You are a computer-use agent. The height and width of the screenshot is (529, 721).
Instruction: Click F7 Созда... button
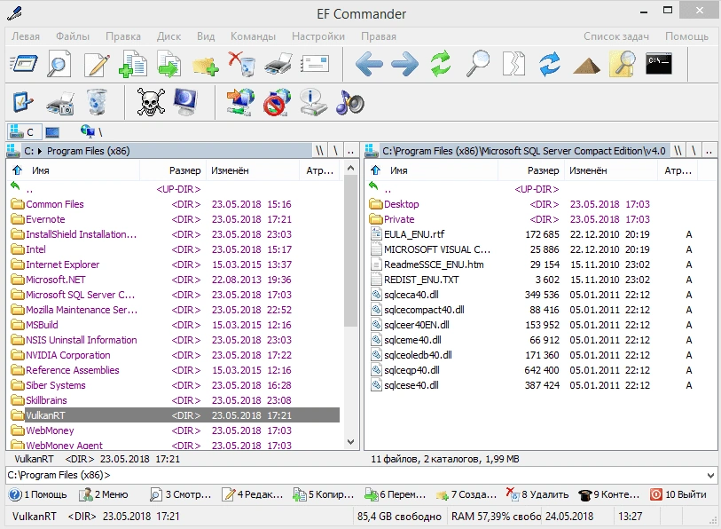tap(466, 494)
